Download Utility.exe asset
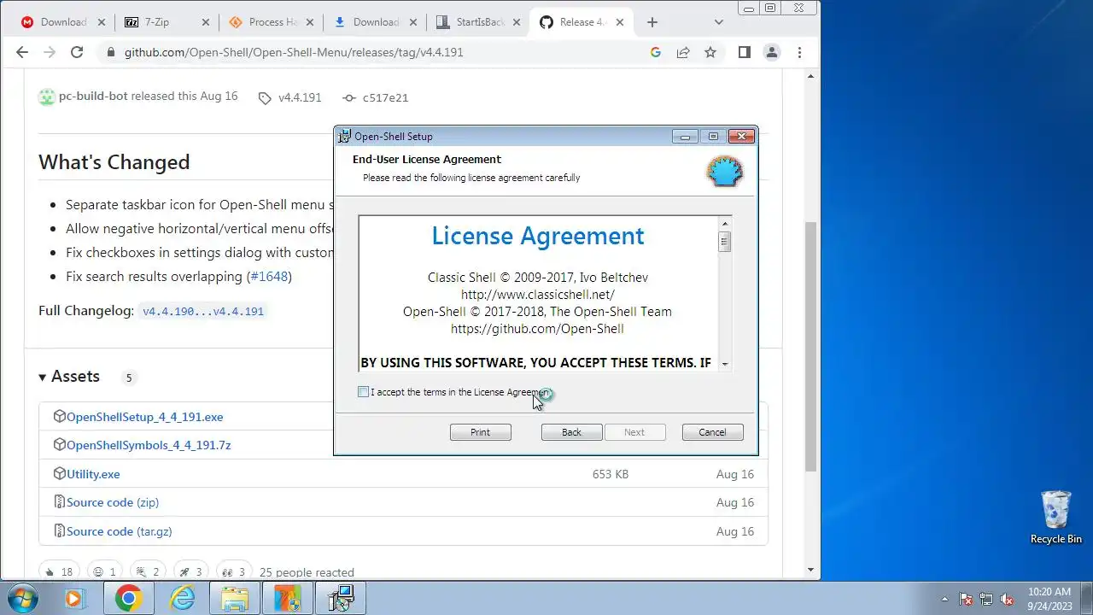Viewport: 1093px width, 615px height. pos(93,474)
